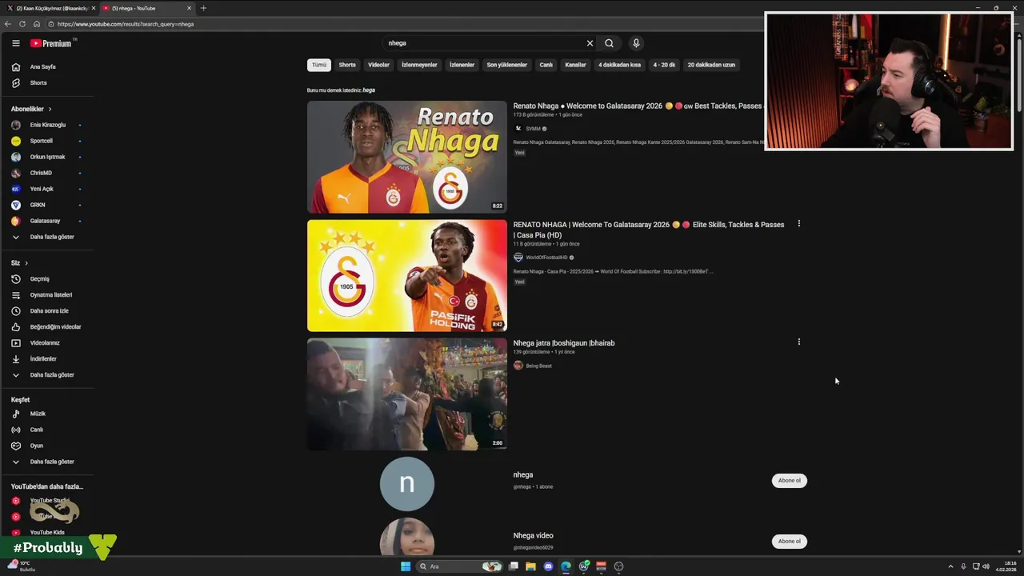Open Windows Start menu
1024x576 pixels.
(x=406, y=566)
